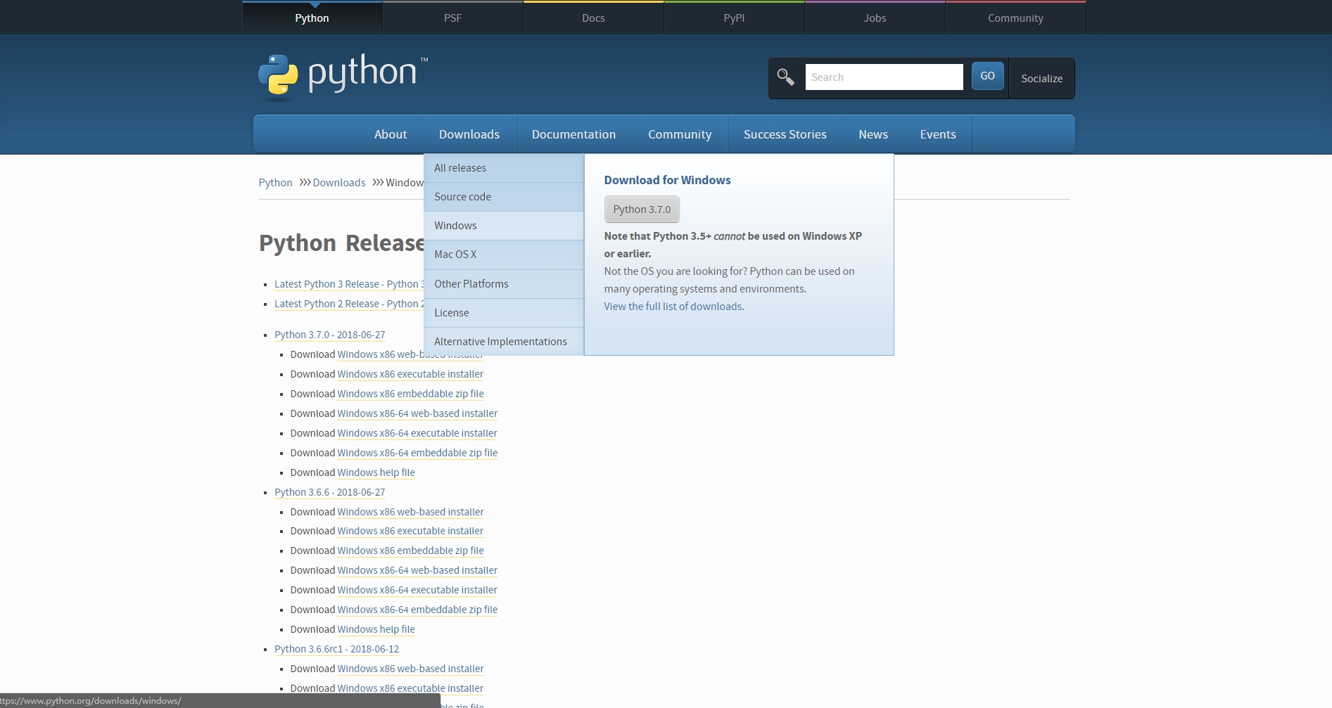Switch to the PyPI top tab
This screenshot has width=1332, height=708.
coord(734,18)
